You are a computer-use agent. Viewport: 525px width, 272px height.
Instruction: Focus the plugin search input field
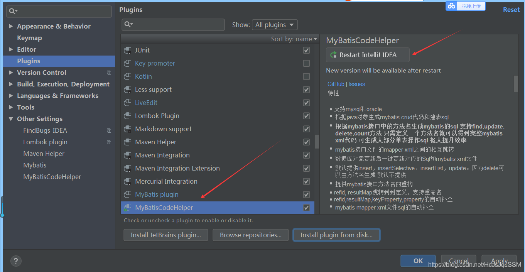[x=173, y=25]
